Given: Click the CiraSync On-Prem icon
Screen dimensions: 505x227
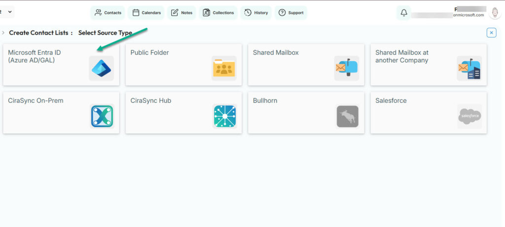Looking at the screenshot, I should pyautogui.click(x=102, y=116).
